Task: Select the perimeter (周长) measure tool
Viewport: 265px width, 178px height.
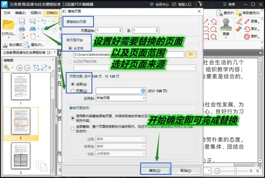Action: [252, 29]
